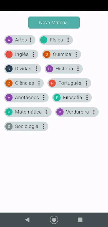Click the green M avatar of Matemática
This screenshot has height=227, width=108.
click(x=9, y=112)
